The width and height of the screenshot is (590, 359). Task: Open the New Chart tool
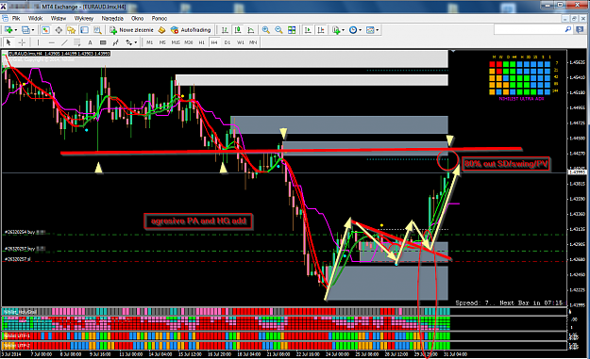tap(8, 30)
